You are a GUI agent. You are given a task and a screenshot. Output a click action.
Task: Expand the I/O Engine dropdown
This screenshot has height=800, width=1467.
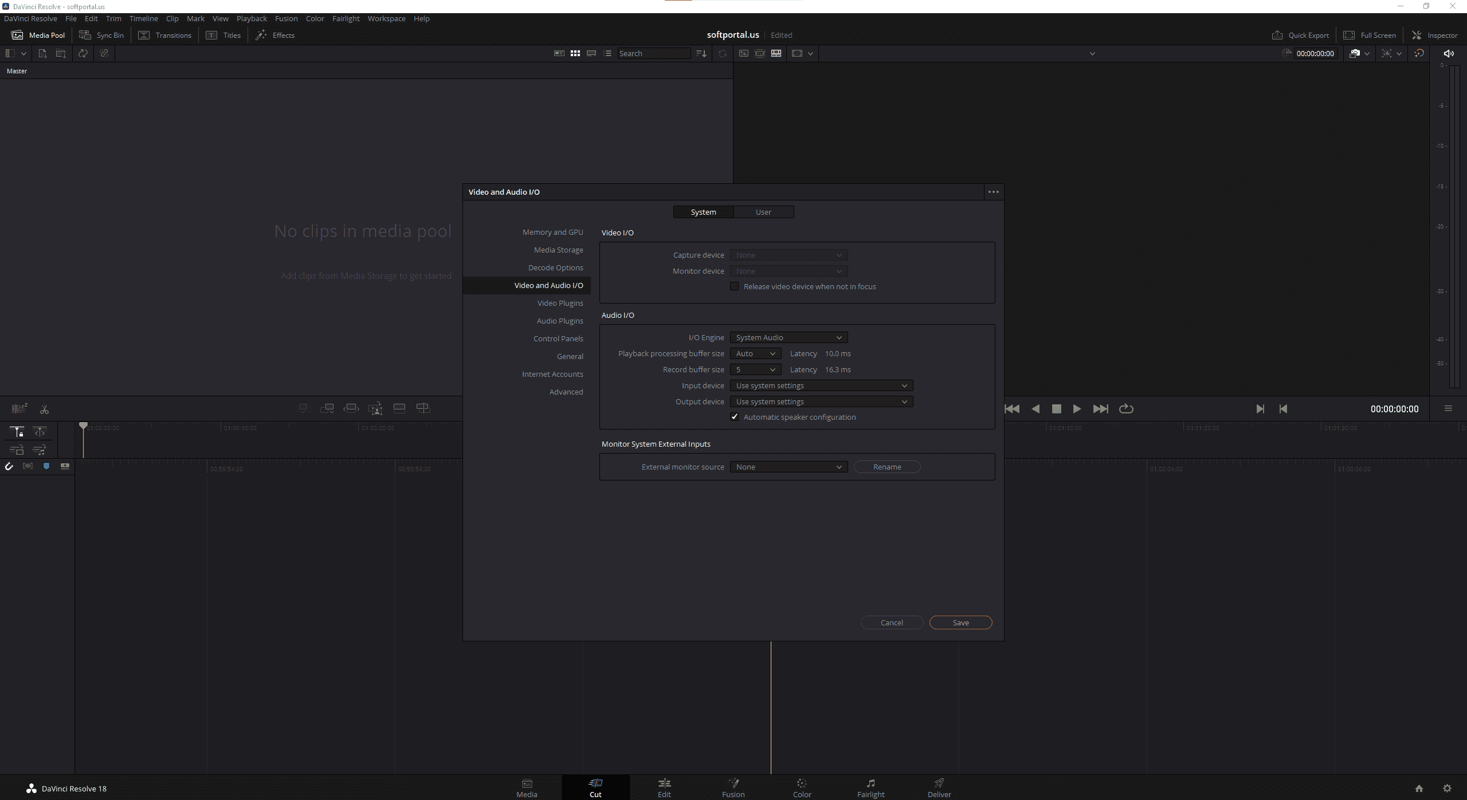click(x=789, y=337)
